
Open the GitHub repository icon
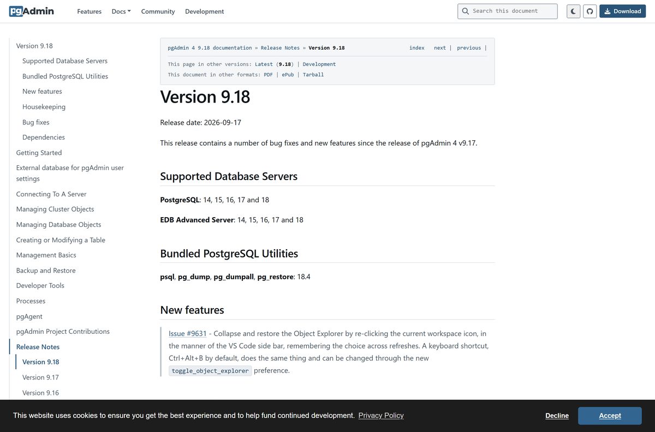589,11
